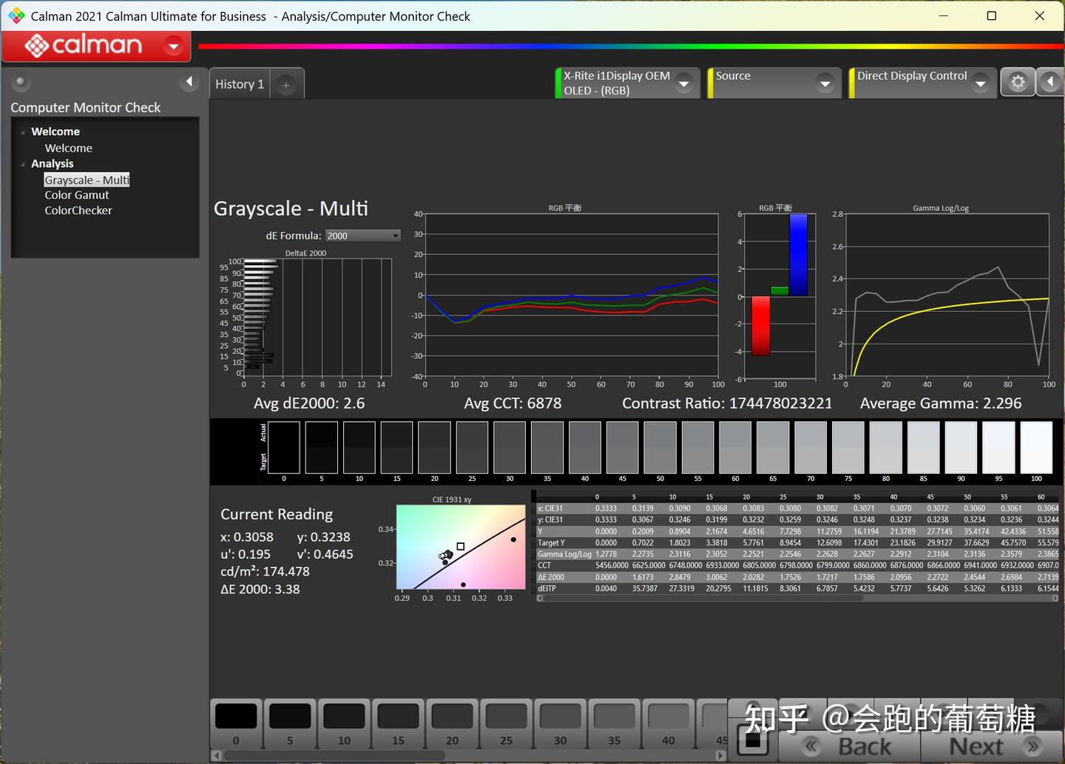Click the 'CCT' row header in the table
The width and height of the screenshot is (1065, 764).
(x=564, y=565)
